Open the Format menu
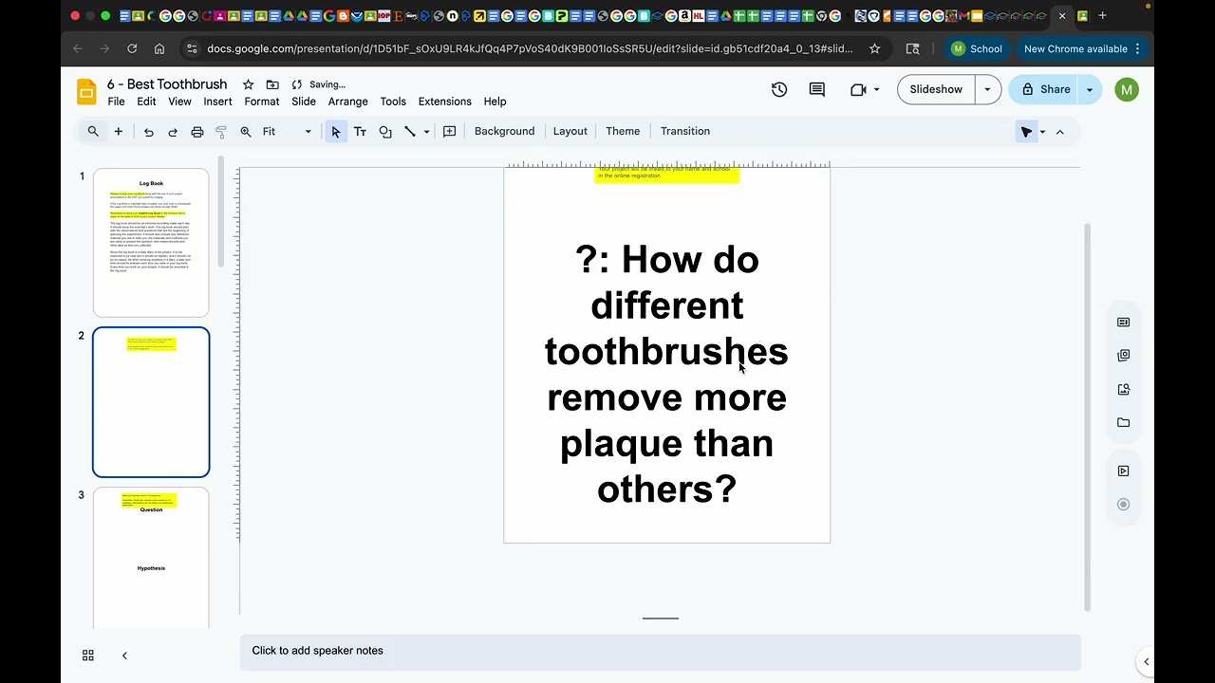The width and height of the screenshot is (1215, 683). (262, 102)
